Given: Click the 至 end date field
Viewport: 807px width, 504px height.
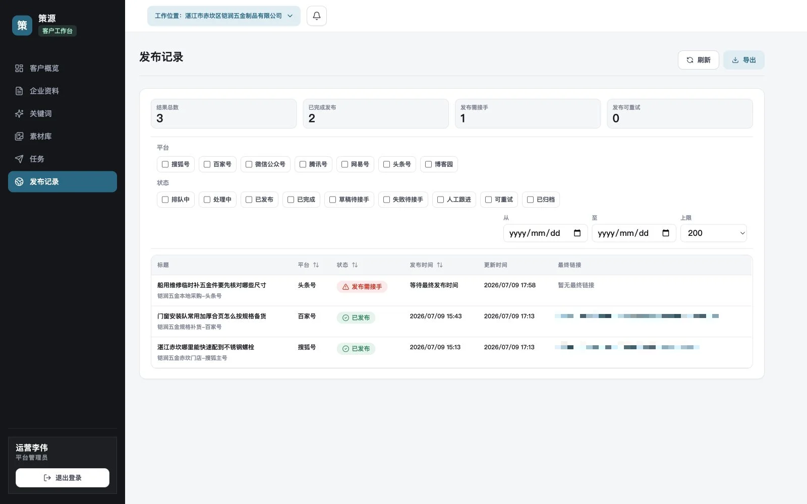Looking at the screenshot, I should pyautogui.click(x=633, y=233).
